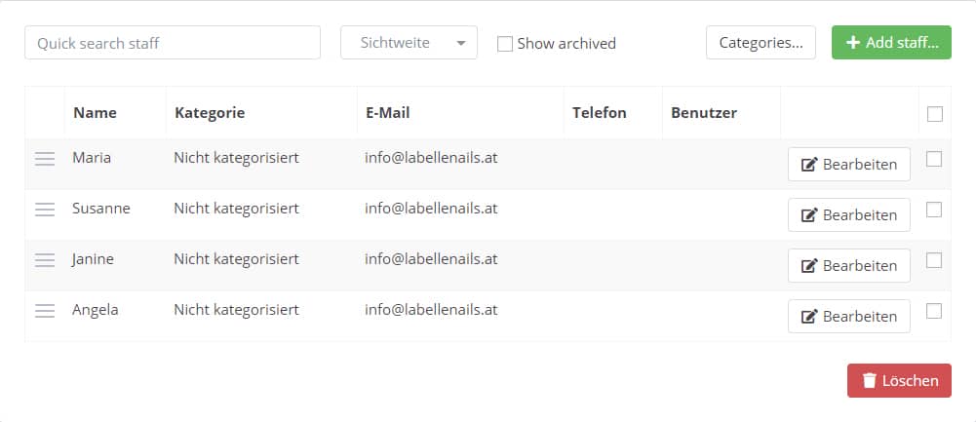
Task: Focus the Quick search staff field
Action: 173,42
